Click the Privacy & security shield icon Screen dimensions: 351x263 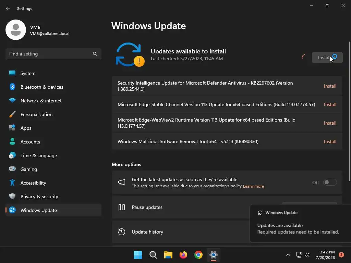(x=12, y=196)
